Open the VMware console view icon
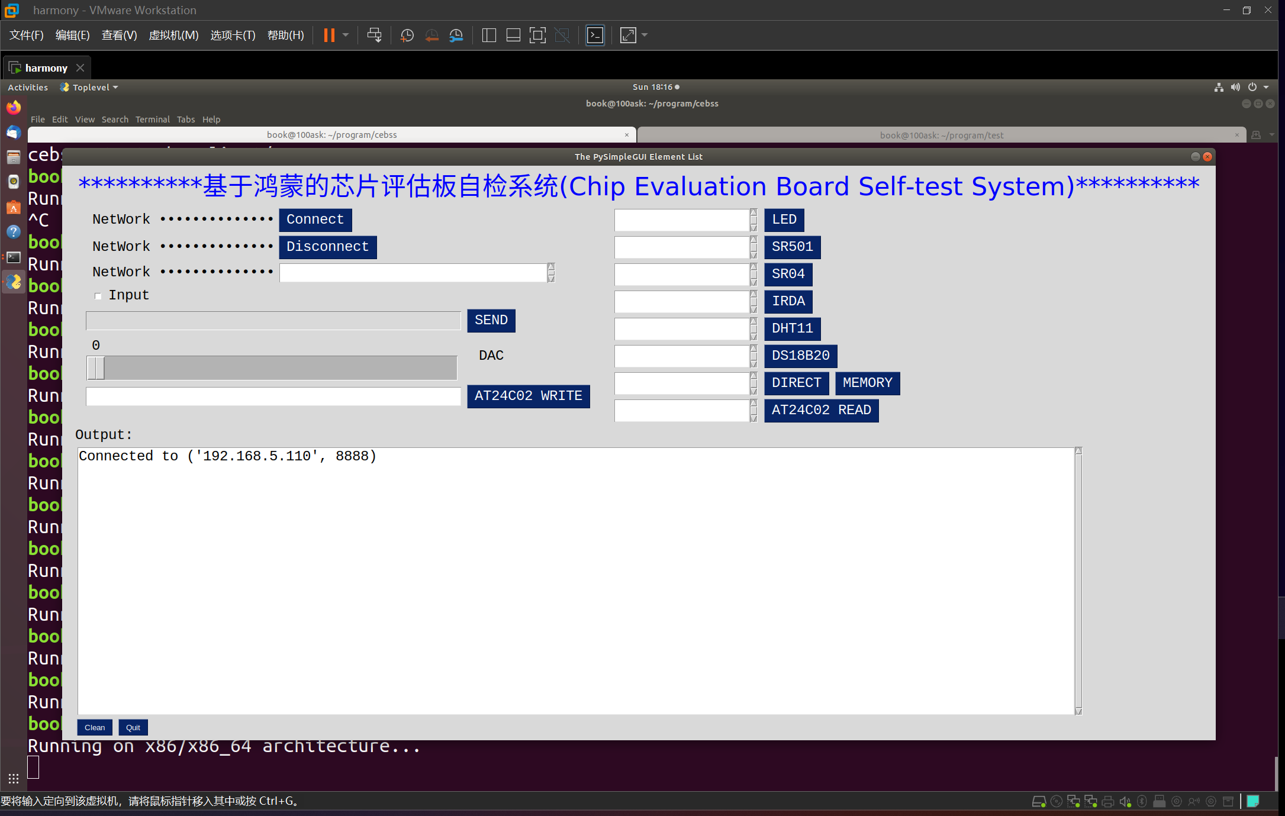The image size is (1285, 816). click(595, 36)
